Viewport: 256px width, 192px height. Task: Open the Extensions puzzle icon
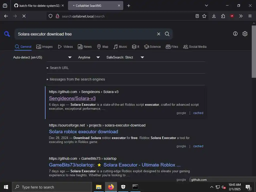click(x=223, y=16)
